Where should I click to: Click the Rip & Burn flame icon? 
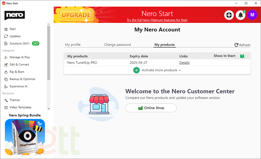click(x=6, y=72)
